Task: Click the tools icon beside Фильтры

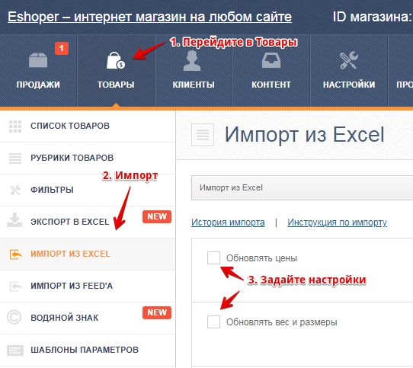Action: [x=15, y=190]
